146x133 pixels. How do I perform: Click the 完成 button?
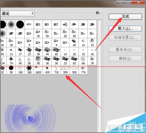coord(125,17)
